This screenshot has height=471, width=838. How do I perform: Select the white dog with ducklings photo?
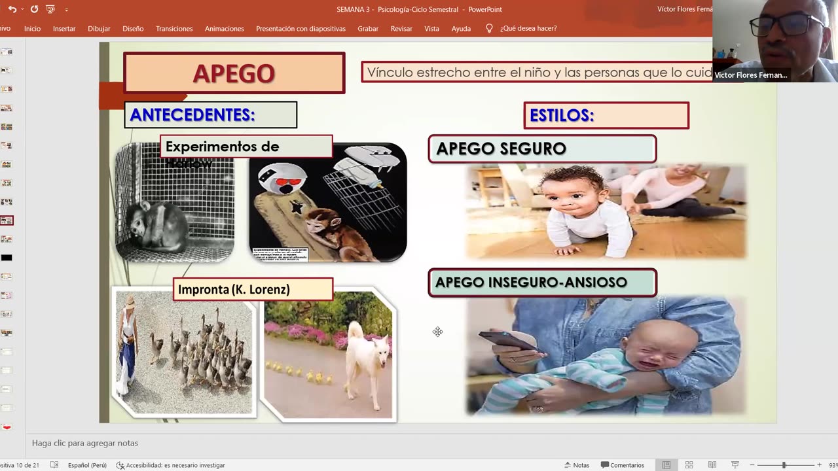(328, 355)
